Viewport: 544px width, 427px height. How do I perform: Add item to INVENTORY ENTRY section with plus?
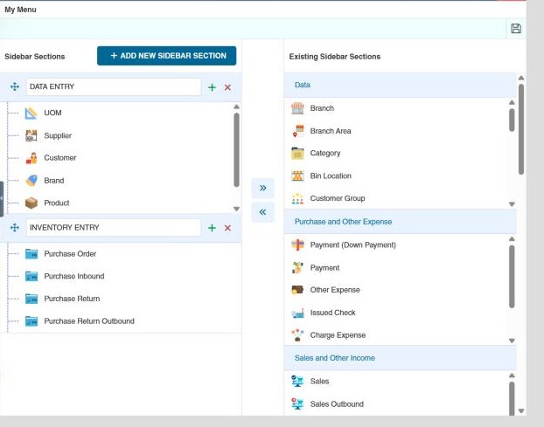click(x=212, y=228)
